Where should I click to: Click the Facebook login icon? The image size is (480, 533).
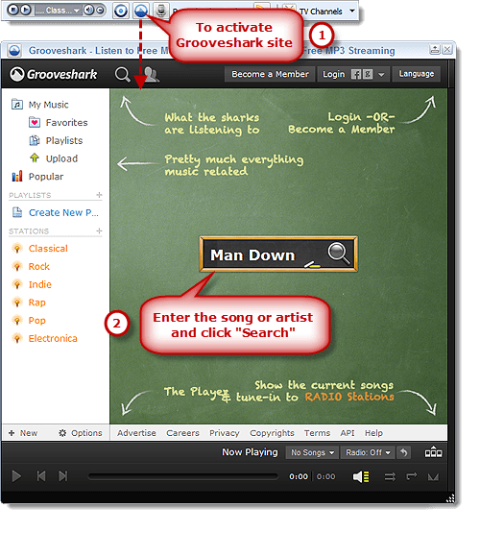[356, 74]
